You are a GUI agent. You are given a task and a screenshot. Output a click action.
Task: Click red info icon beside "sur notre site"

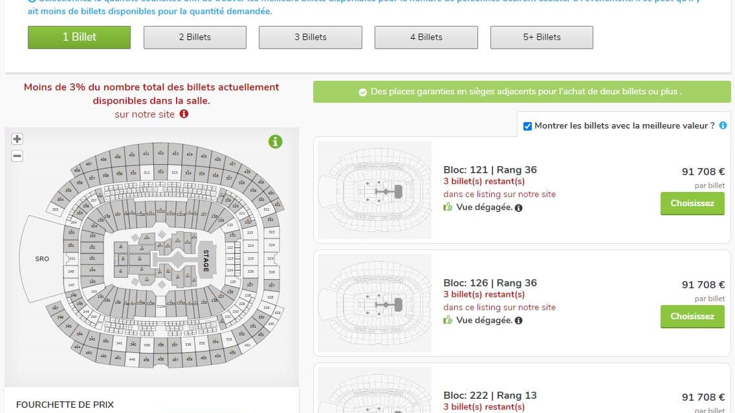[x=184, y=114]
